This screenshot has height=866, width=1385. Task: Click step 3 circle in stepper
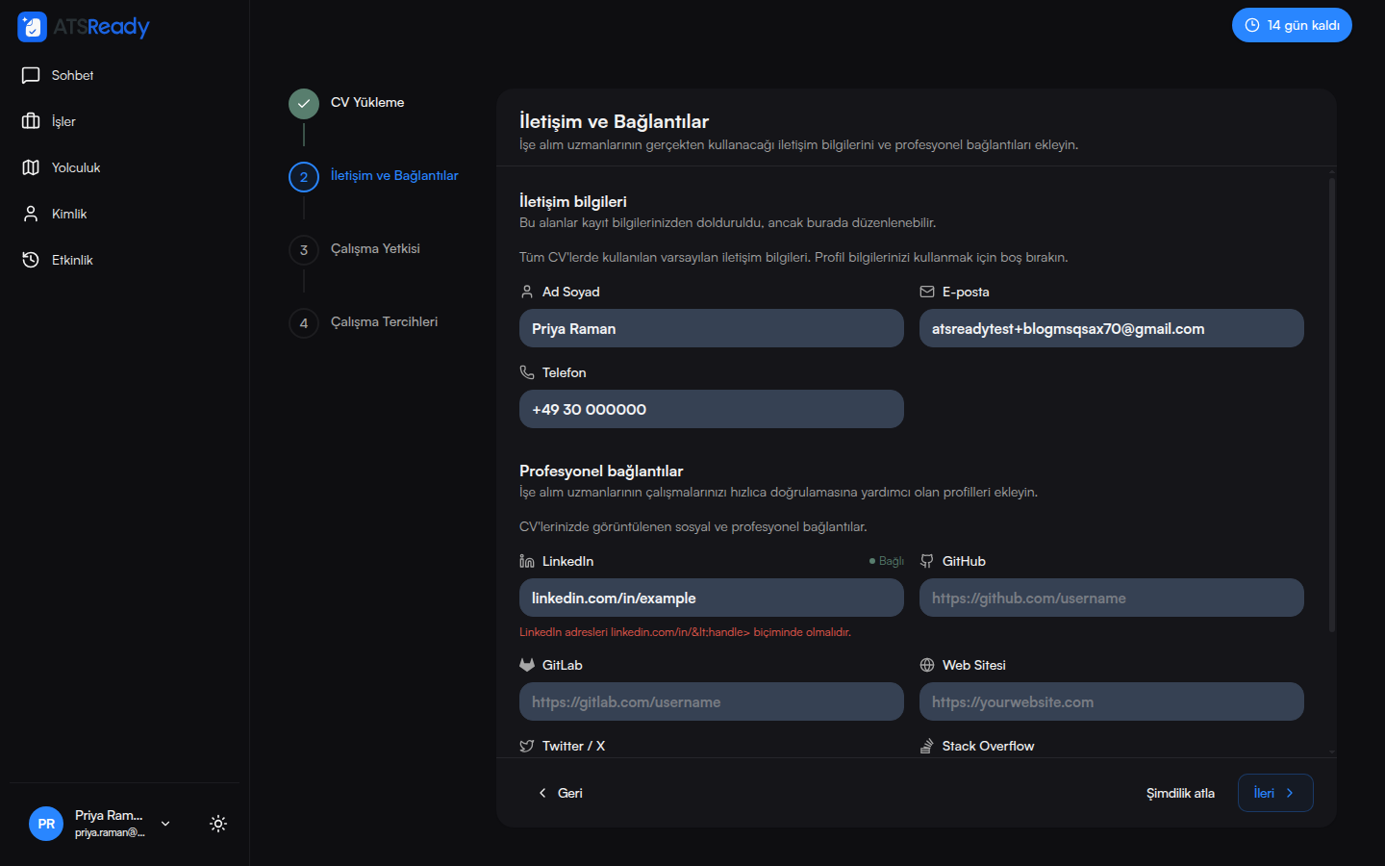[304, 250]
